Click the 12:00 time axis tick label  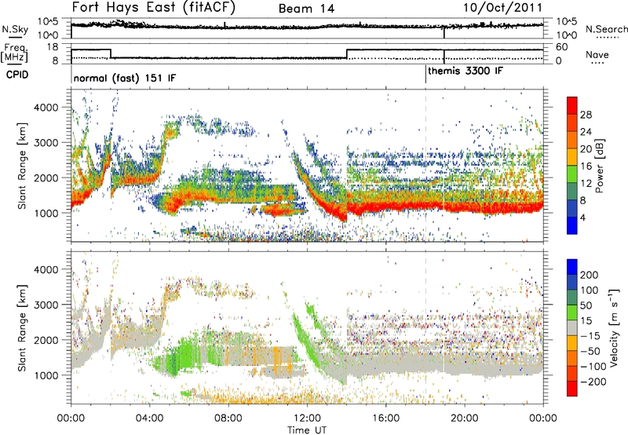click(307, 419)
